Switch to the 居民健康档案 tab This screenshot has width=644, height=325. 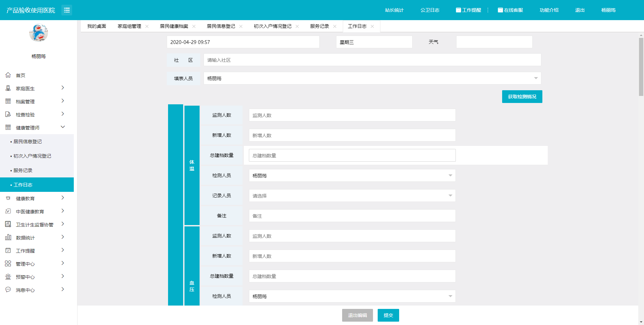coord(174,26)
